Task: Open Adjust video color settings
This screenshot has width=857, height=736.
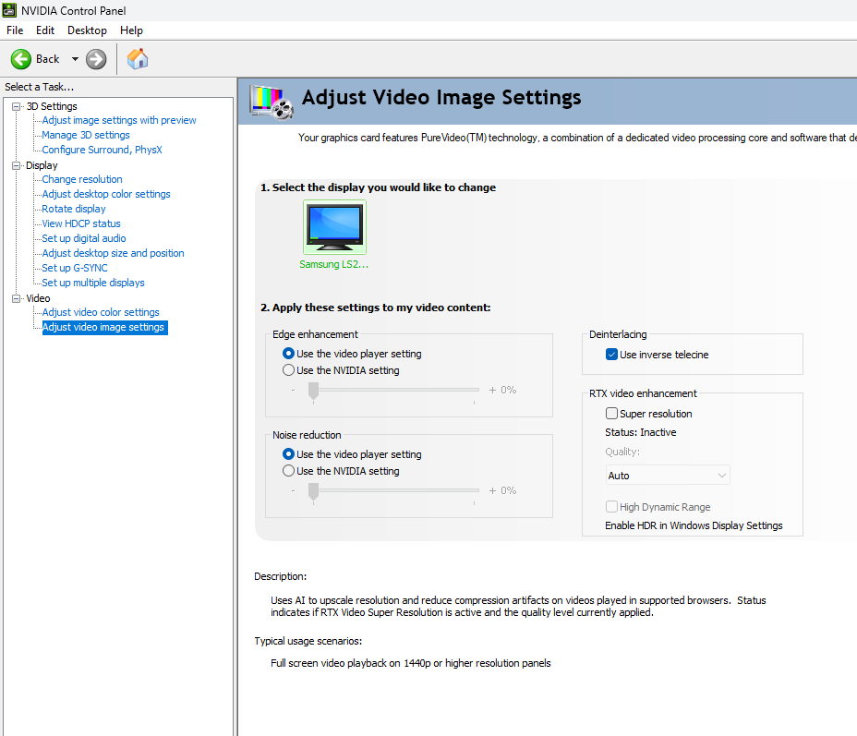Action: pyautogui.click(x=101, y=312)
